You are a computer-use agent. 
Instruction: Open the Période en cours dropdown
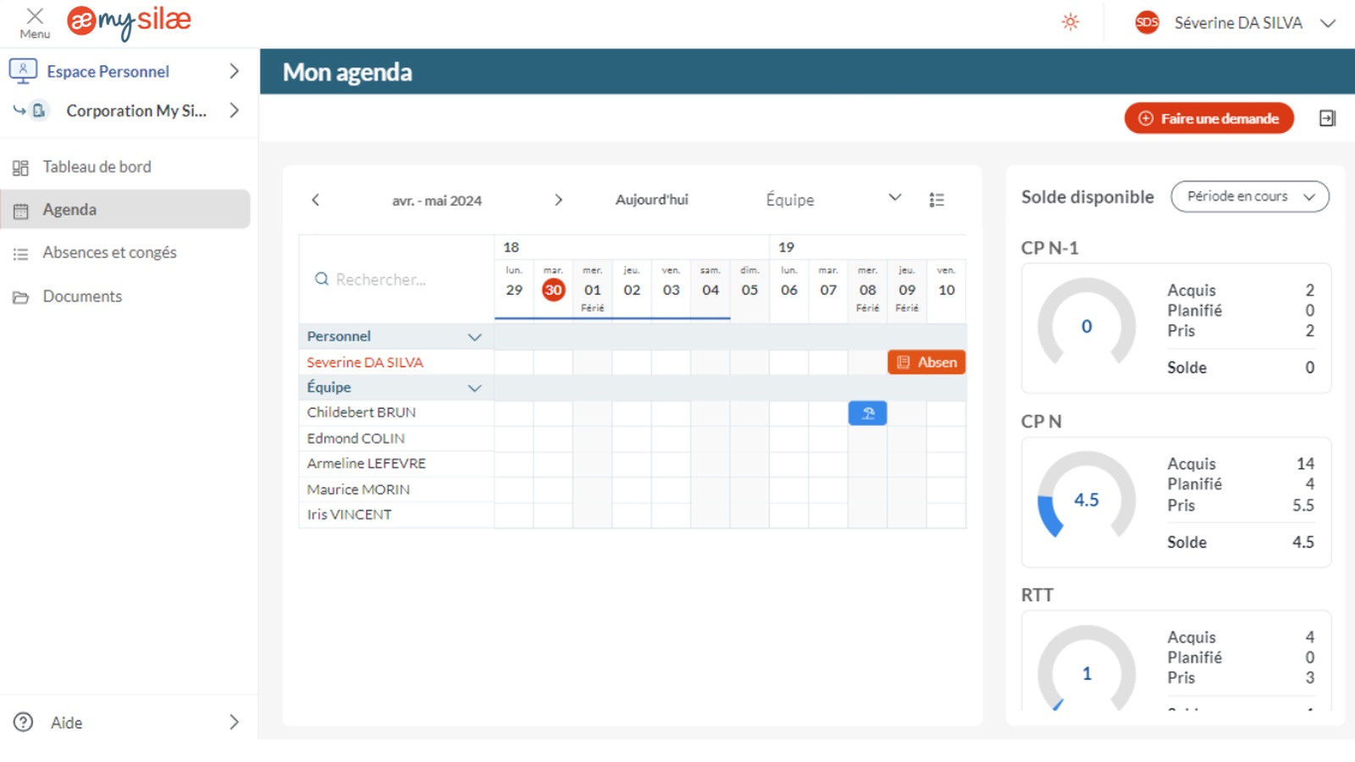(1249, 196)
